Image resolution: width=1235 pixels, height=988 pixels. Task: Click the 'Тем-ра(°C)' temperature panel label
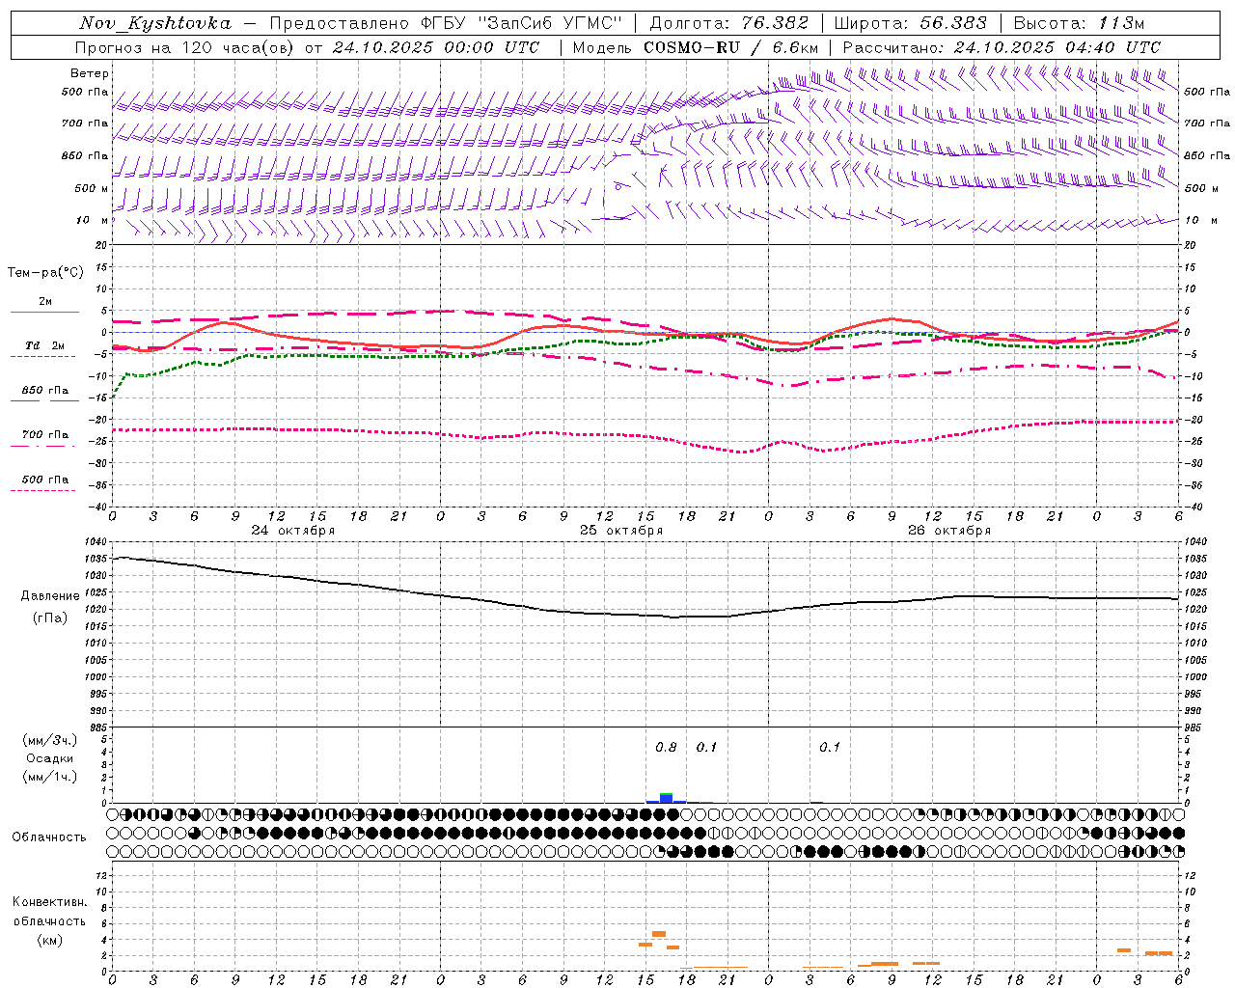[45, 272]
